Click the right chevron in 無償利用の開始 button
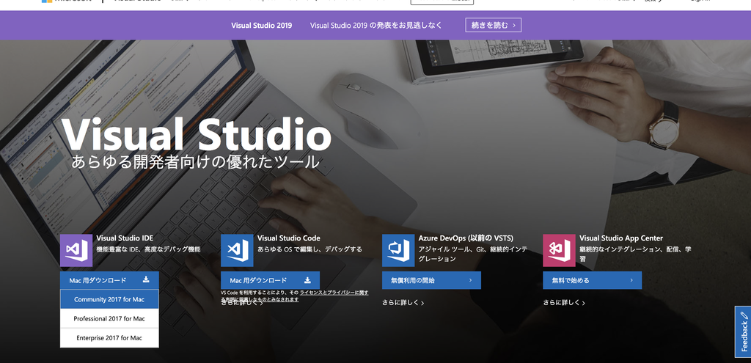 (470, 280)
